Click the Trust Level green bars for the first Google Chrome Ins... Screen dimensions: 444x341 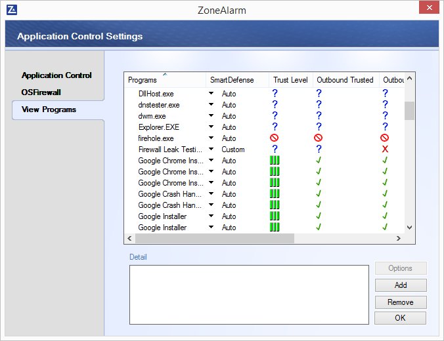[275, 160]
